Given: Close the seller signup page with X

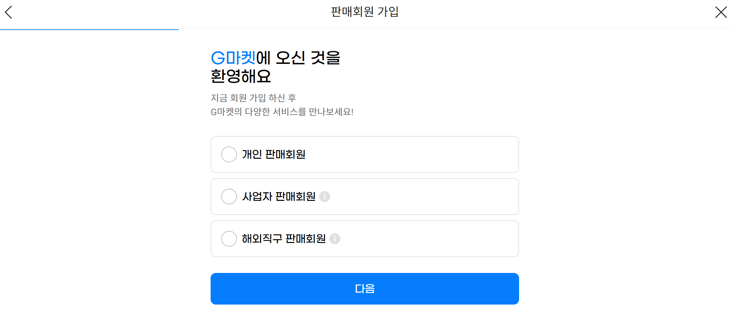Looking at the screenshot, I should point(721,13).
